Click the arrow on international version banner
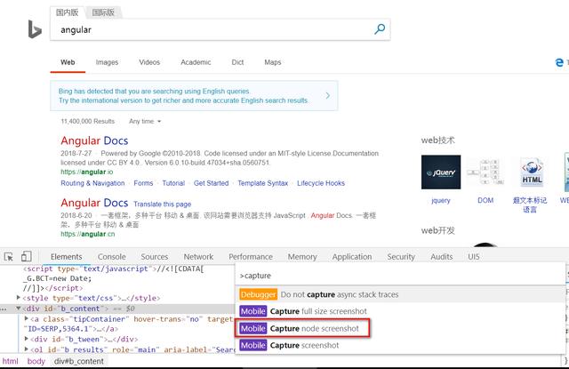Image resolution: width=569 pixels, height=369 pixels. pos(328,95)
